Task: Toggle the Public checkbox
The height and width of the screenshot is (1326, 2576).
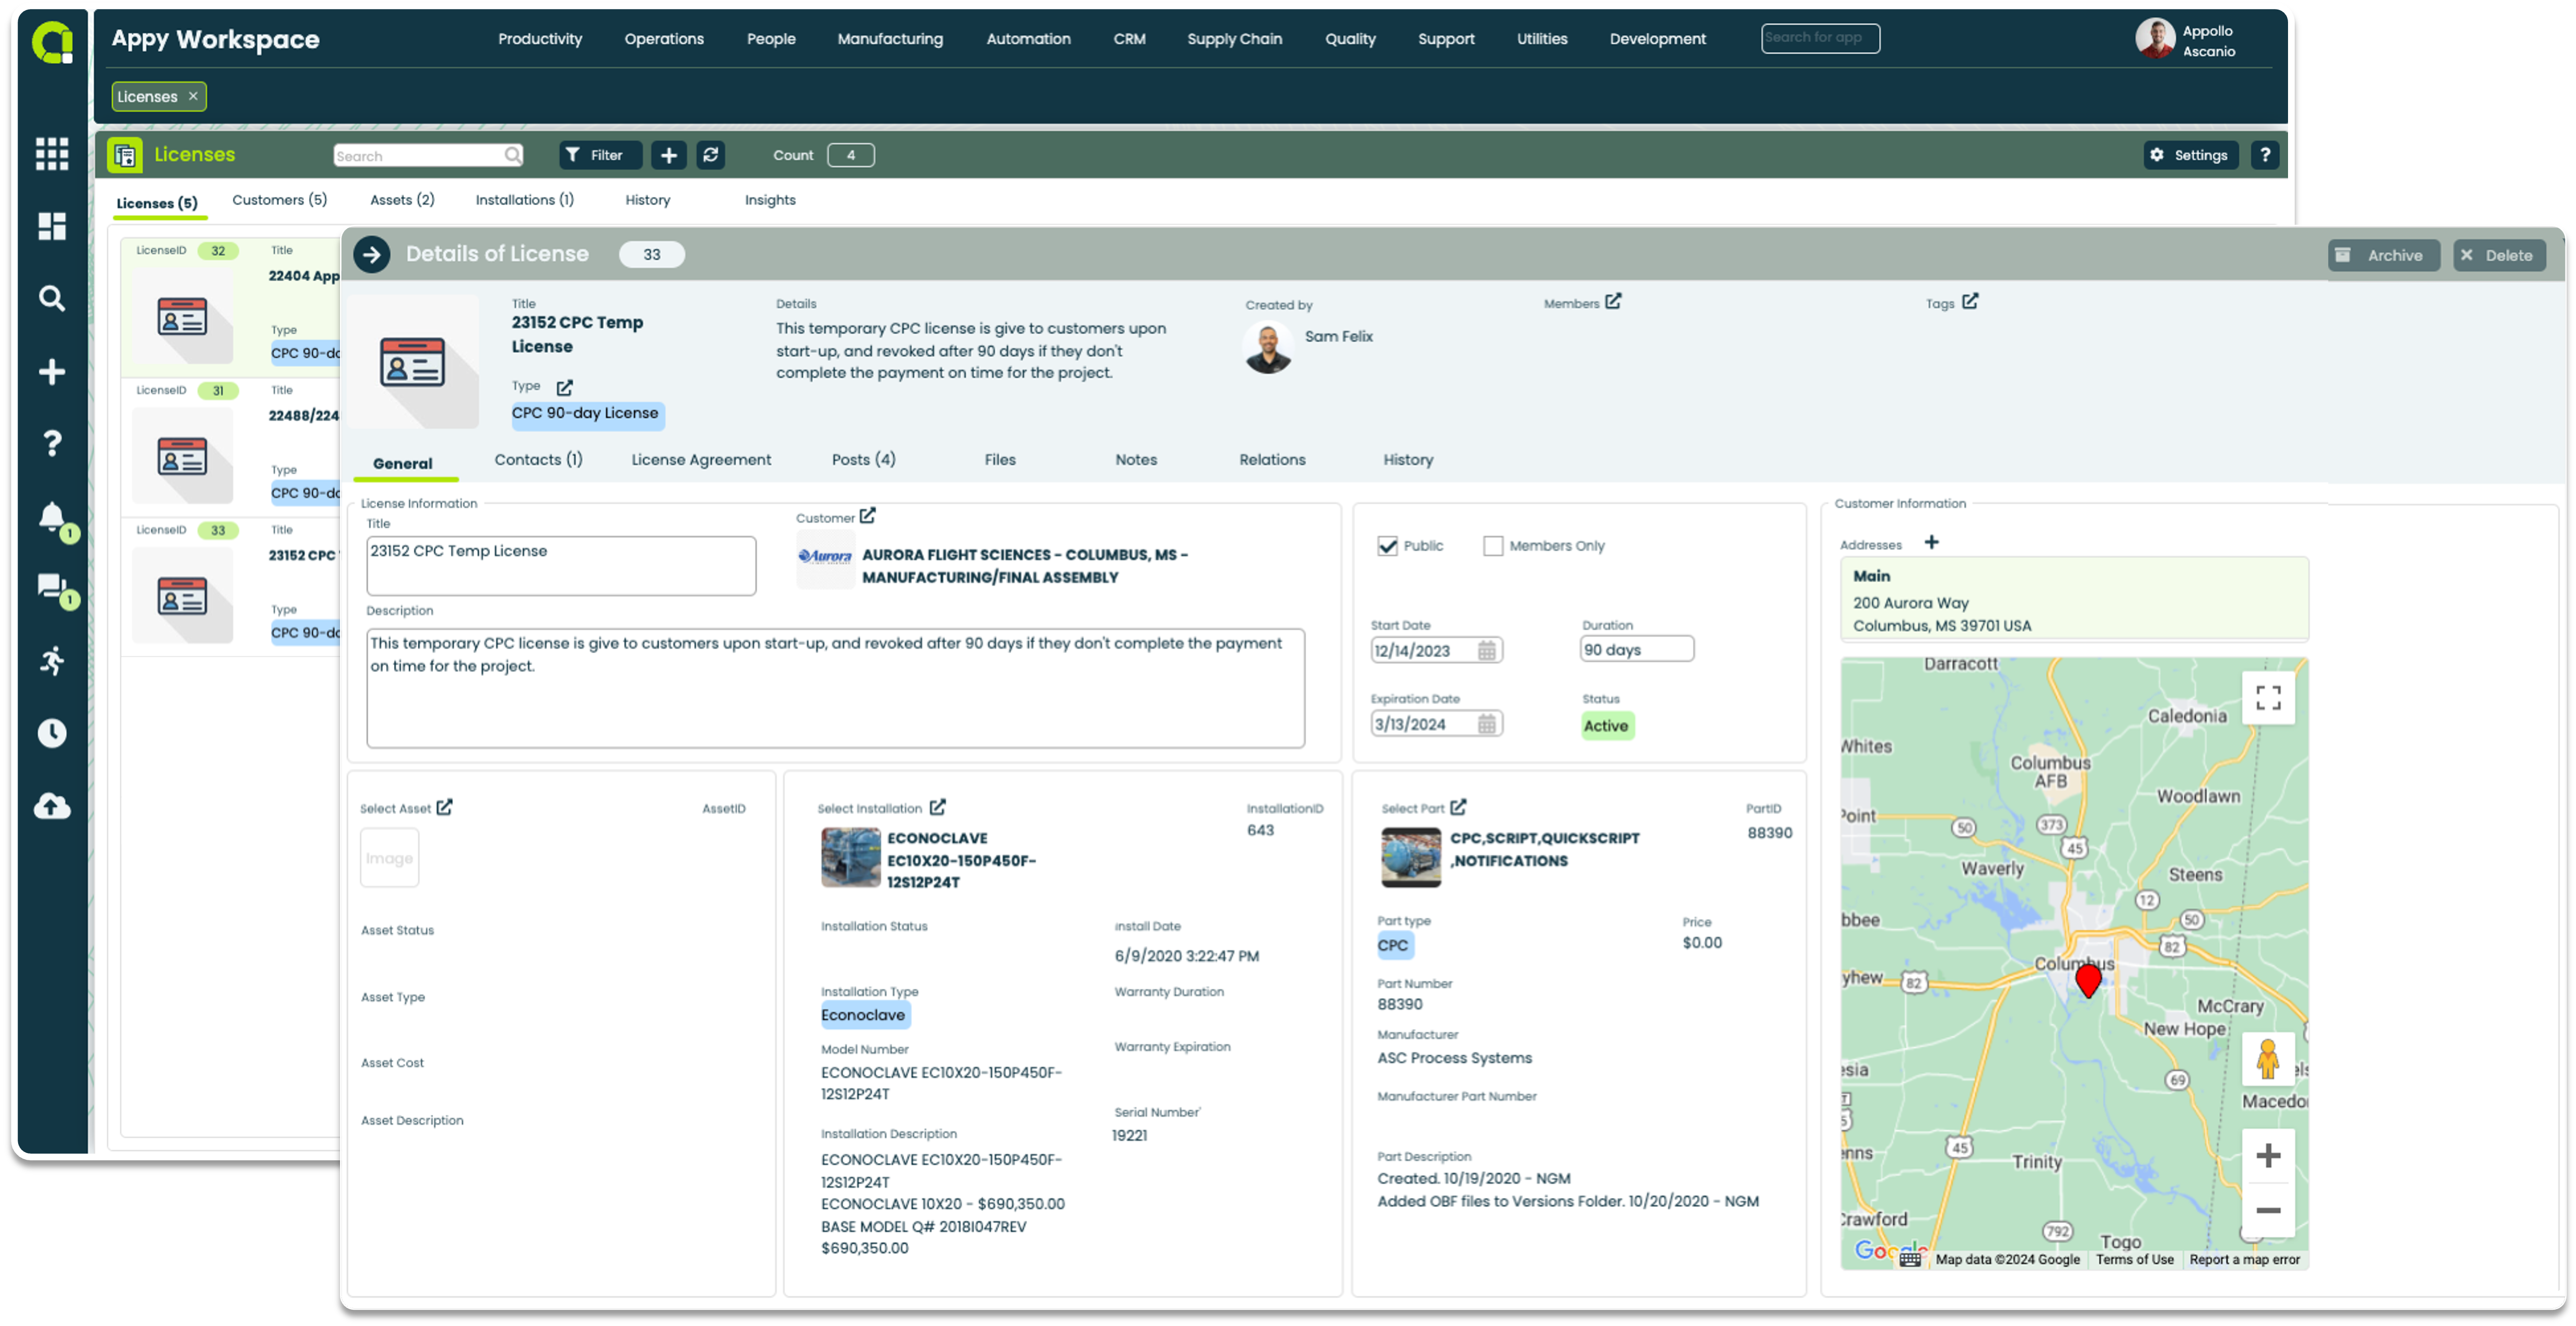Action: click(x=1387, y=546)
